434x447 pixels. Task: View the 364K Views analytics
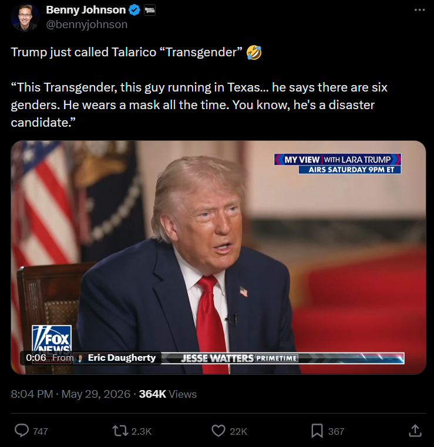pyautogui.click(x=168, y=394)
